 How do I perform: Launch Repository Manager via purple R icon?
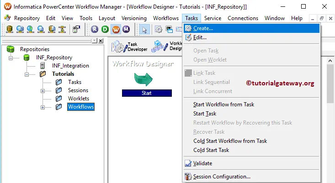95,29
